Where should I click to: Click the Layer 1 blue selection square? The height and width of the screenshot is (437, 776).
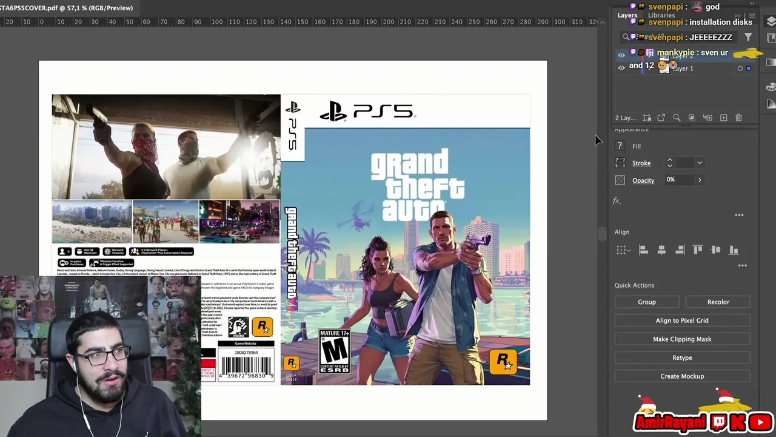(x=748, y=69)
